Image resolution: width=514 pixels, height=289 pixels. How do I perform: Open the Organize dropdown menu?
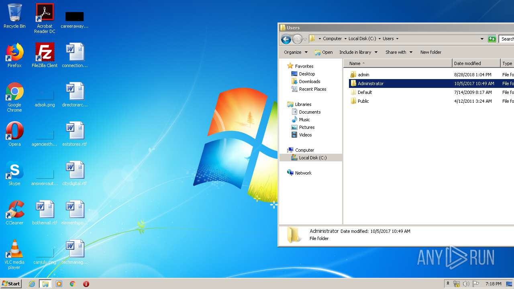point(296,52)
